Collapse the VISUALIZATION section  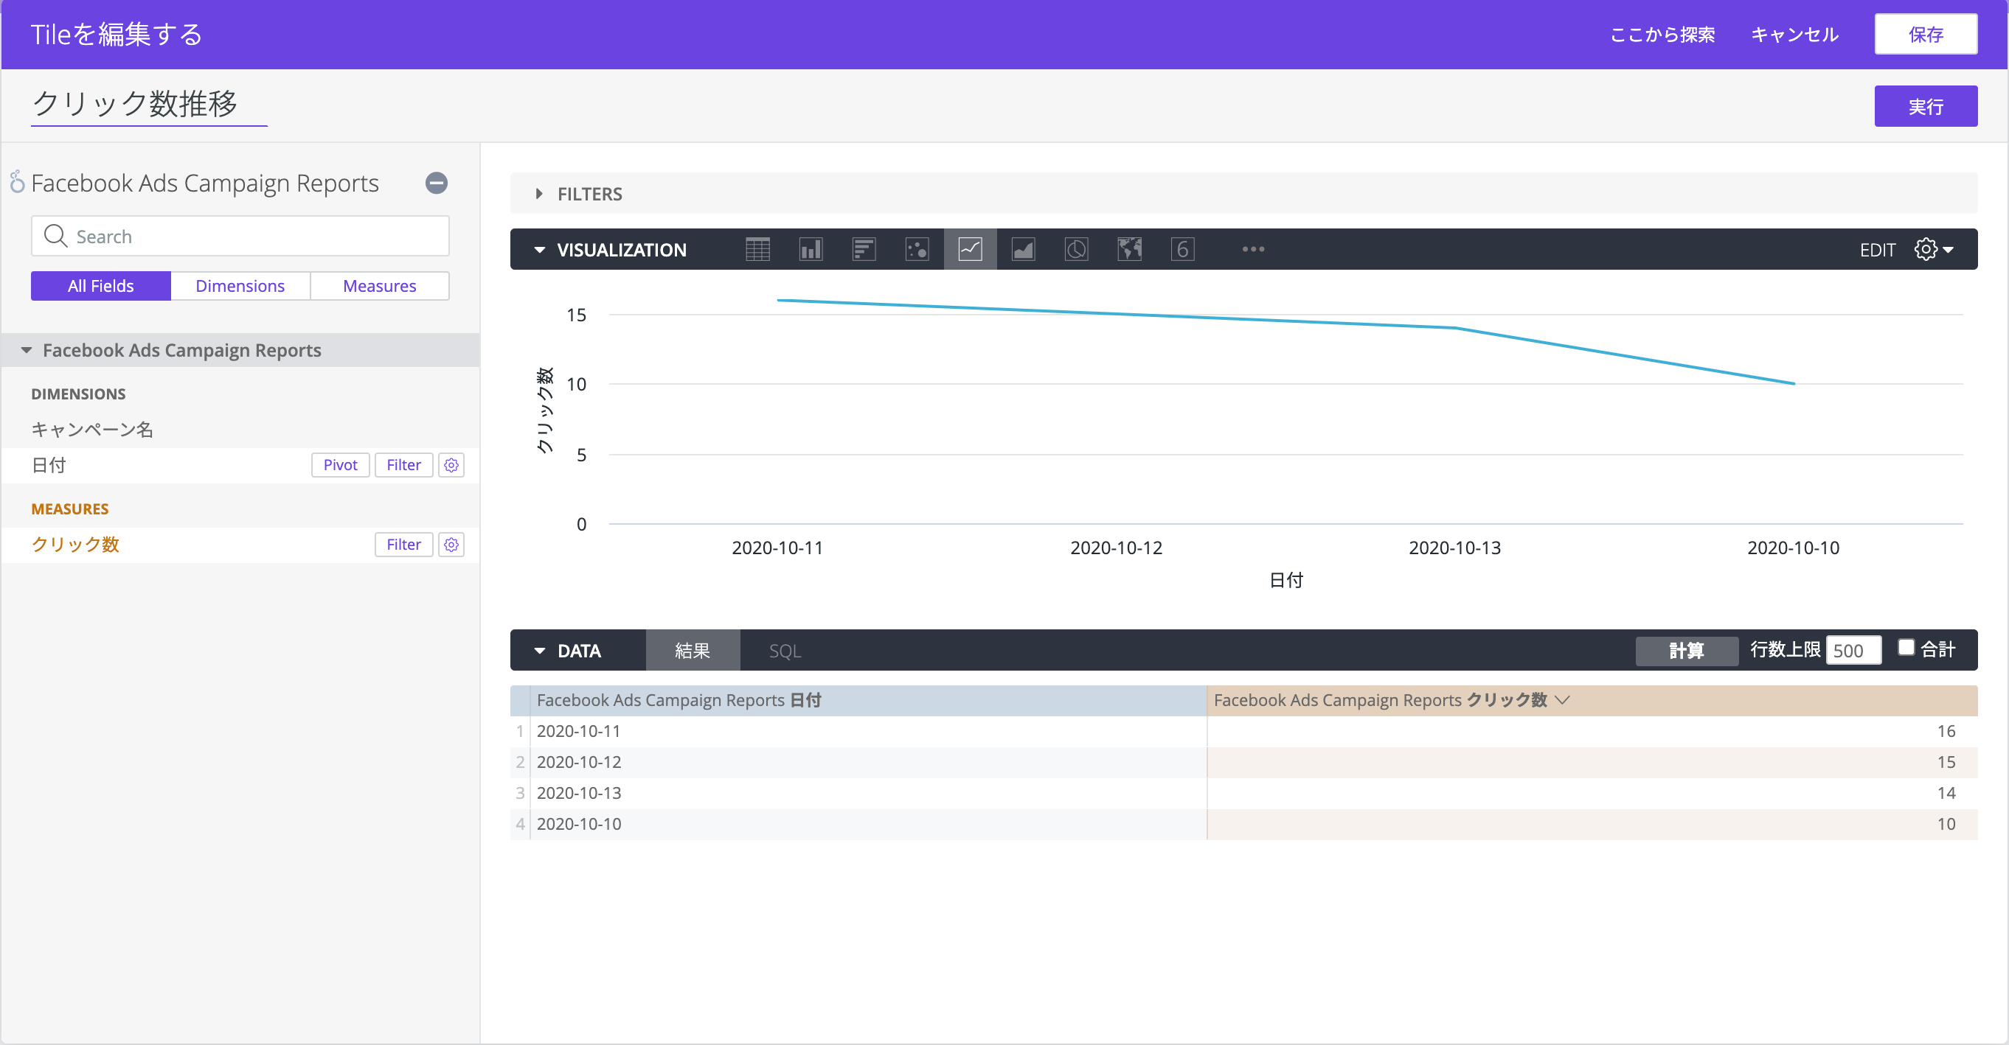[x=539, y=250]
